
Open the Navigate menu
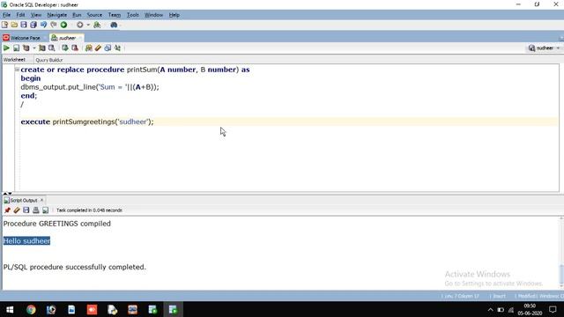pyautogui.click(x=56, y=15)
